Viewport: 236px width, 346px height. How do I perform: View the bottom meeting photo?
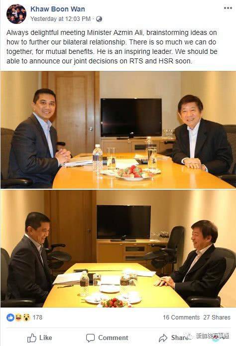tap(118, 249)
